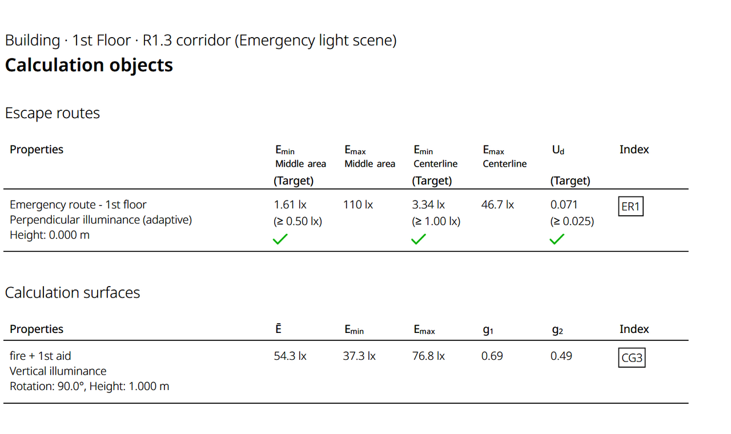The width and height of the screenshot is (731, 434).
Task: Select the ER1 index box
Action: tap(630, 207)
